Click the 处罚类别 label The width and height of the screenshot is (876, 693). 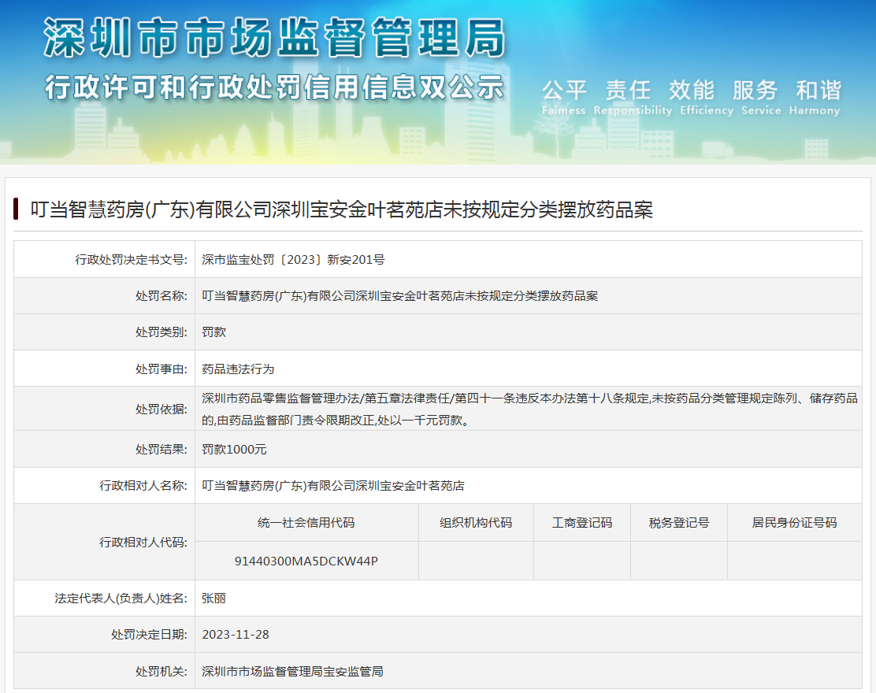pos(161,332)
